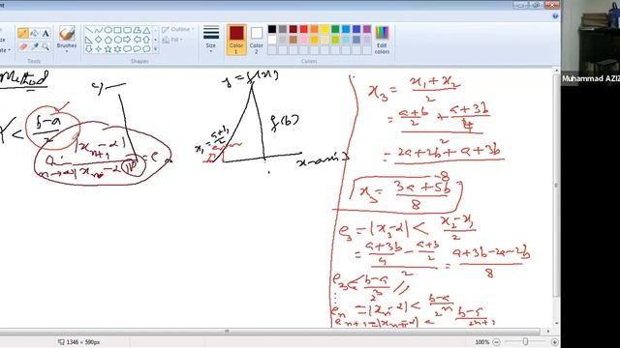Click the horizontal scrollbar right arrow
Screen dimensions: 620x348
(x=548, y=331)
